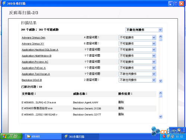Image resolution: width=186 pixels, height=140 pixels.
Task: Open action dropdown for Application.PsExec.A
Action: (137, 68)
